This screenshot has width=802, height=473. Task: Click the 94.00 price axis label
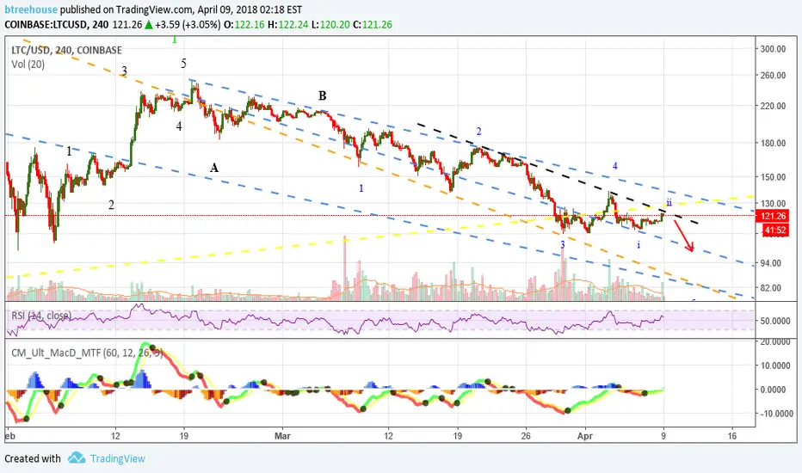(771, 263)
